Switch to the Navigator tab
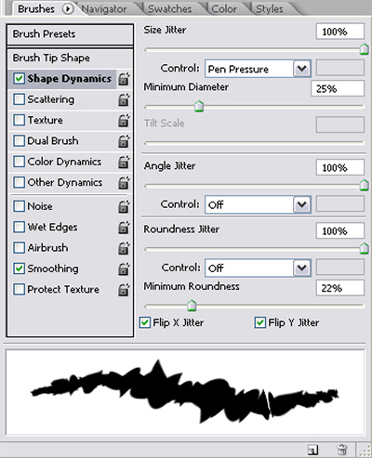 pos(104,9)
